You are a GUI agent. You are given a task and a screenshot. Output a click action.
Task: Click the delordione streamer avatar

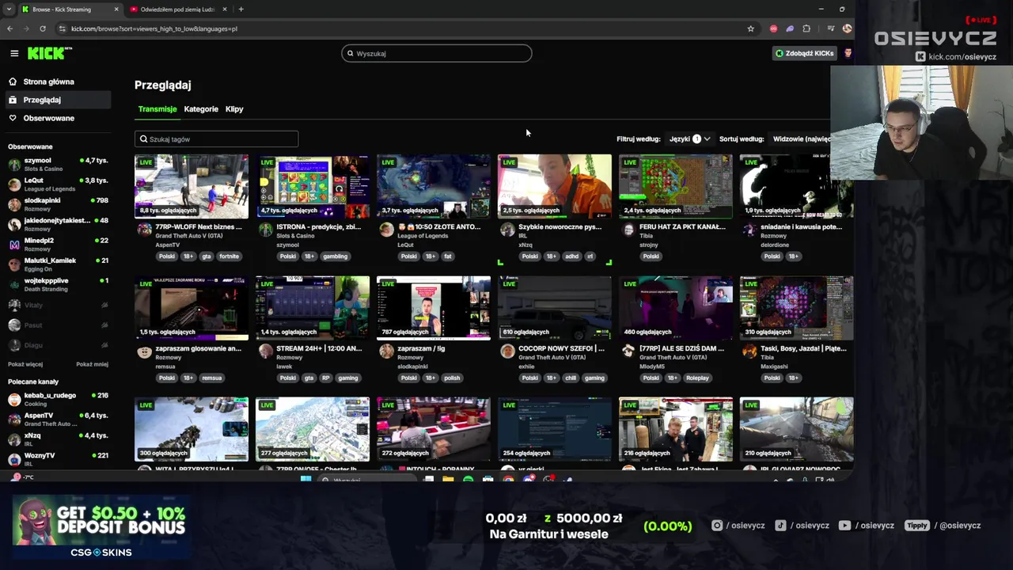point(749,230)
